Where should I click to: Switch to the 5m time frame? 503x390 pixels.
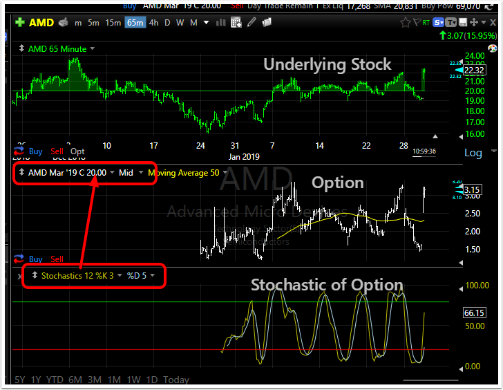pyautogui.click(x=93, y=23)
